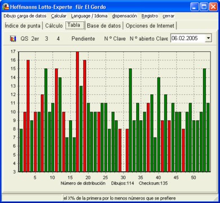Switch to the Índice de punta tab
This screenshot has width=220, height=203.
click(x=23, y=26)
